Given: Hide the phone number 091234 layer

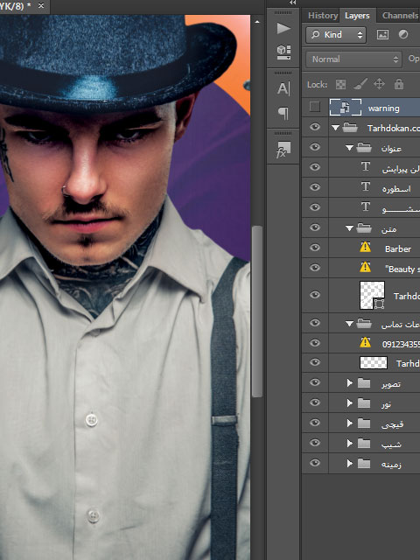Looking at the screenshot, I should pos(315,343).
